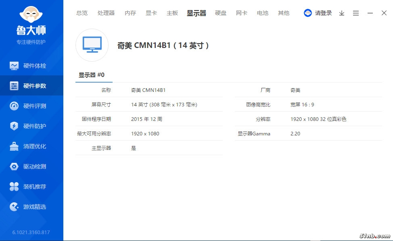Image resolution: width=393 pixels, height=241 pixels.
Task: Switch to the 网卡 tab
Action: click(242, 13)
